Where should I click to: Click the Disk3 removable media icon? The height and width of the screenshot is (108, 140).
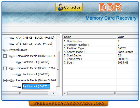click(12, 68)
